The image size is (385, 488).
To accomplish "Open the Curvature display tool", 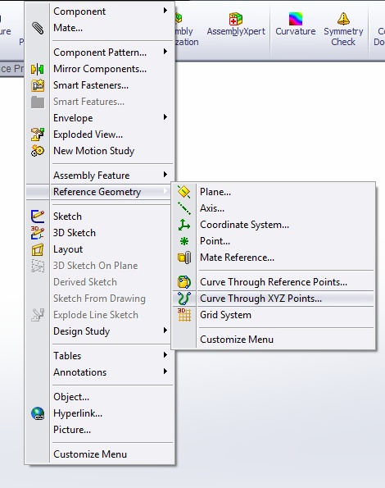I will click(295, 25).
